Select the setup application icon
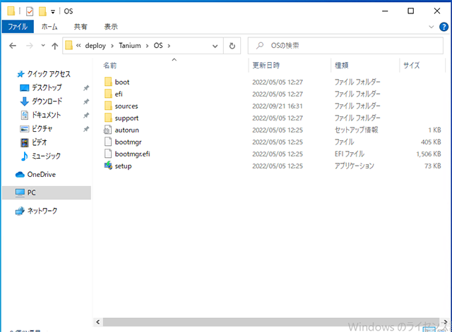 click(x=107, y=166)
